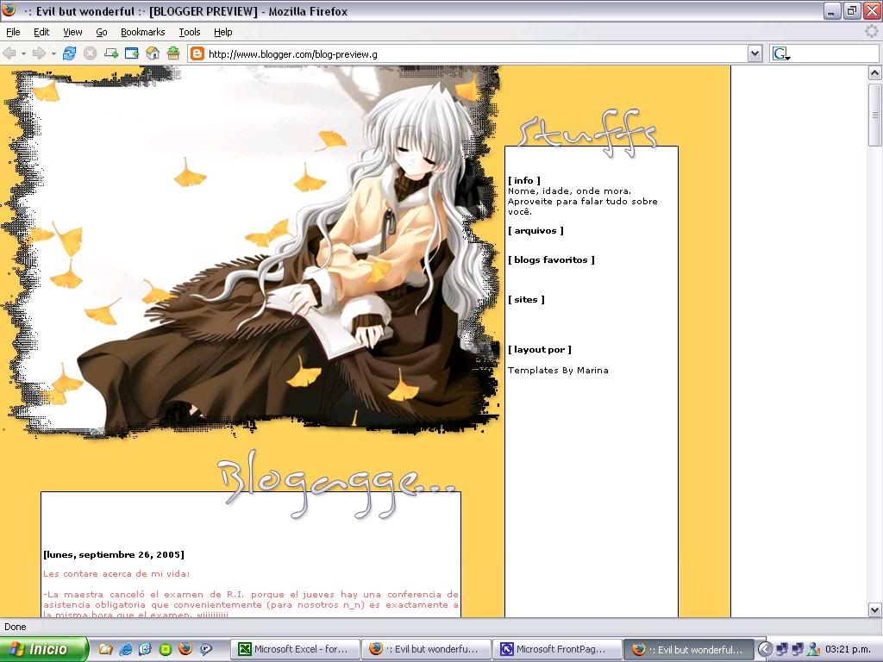
Task: Open the View menu
Action: click(72, 32)
